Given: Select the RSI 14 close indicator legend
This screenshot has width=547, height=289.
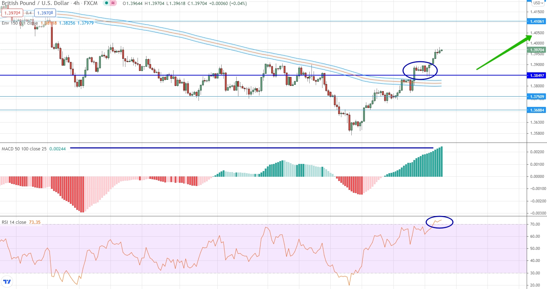Looking at the screenshot, I should pos(14,222).
